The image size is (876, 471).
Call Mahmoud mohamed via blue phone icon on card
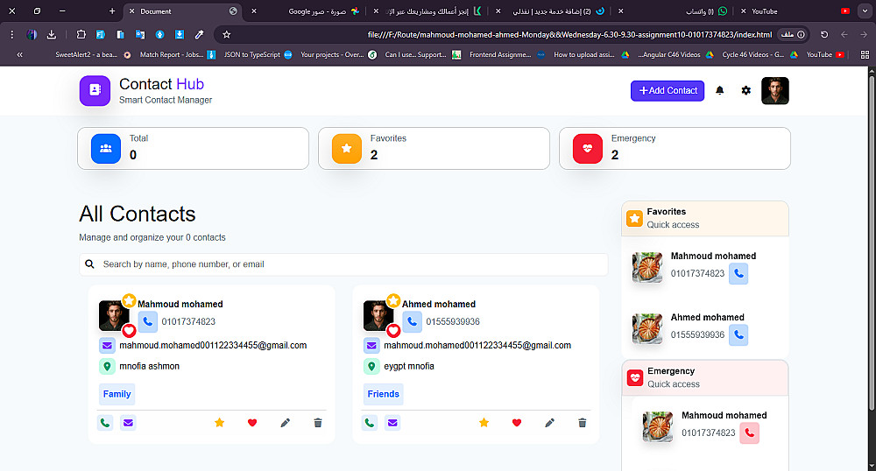point(147,321)
